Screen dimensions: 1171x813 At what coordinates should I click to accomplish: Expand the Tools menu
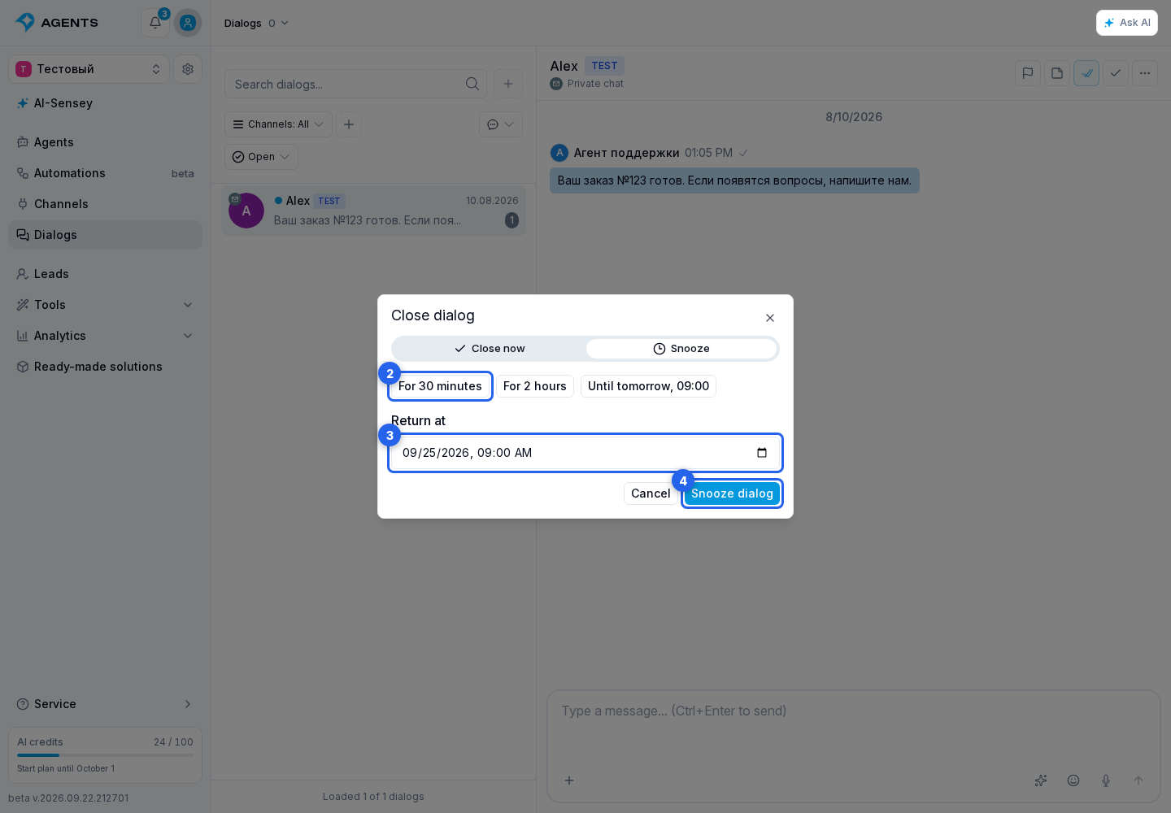[105, 305]
